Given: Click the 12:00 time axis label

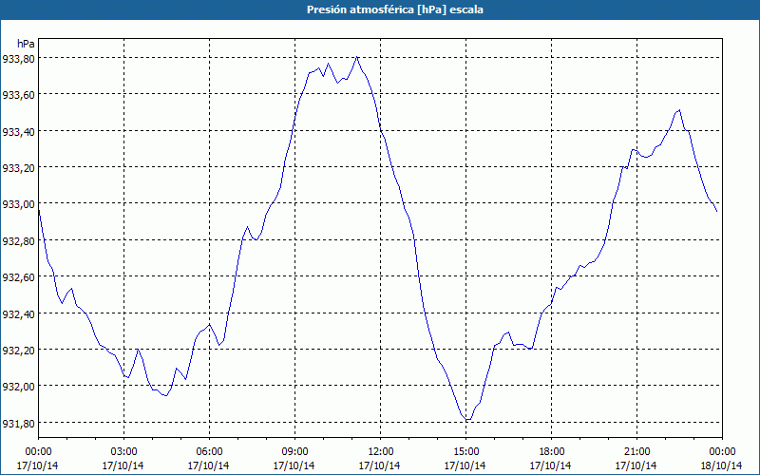Looking at the screenshot, I should pyautogui.click(x=381, y=451).
